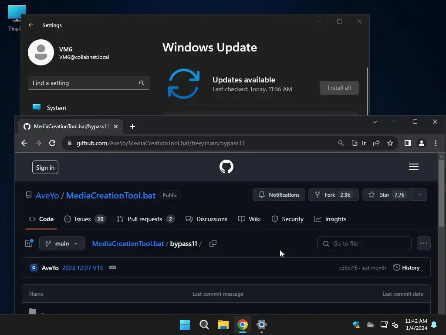Open the Star lists dropdown arrow
Viewport: 446px width, 335px height.
(x=420, y=195)
